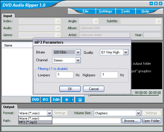164x132 pixels.
Task: Select the MP3 (*.mp3) list option
Action: point(35,122)
